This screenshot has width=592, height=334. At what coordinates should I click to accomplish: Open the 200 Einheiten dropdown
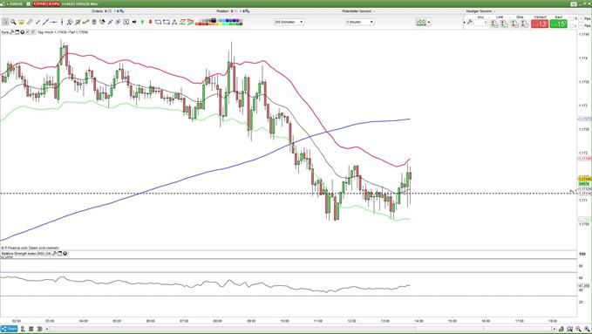tap(289, 22)
